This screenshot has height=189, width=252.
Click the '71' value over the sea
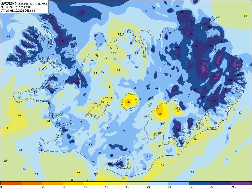click(236, 151)
